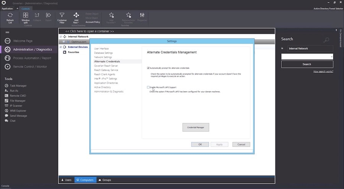The image size is (344, 189).
Task: Open the On Demand Assist side panel
Action: coord(341,38)
